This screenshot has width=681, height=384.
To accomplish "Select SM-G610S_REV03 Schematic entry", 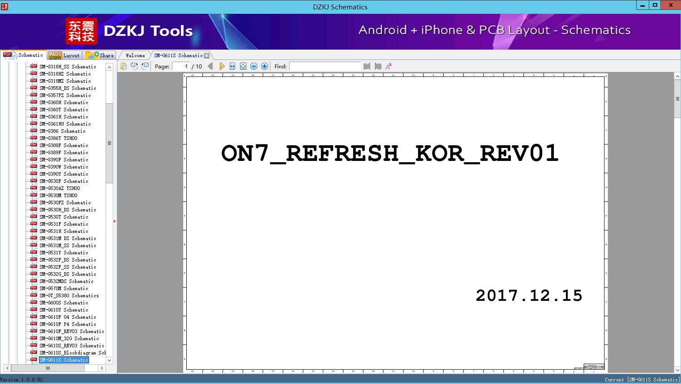I will (72, 346).
